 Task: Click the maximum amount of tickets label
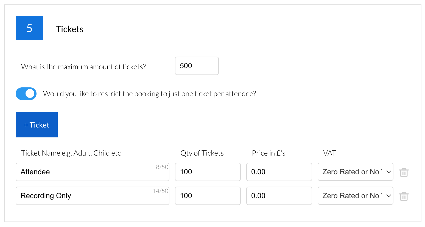click(83, 67)
